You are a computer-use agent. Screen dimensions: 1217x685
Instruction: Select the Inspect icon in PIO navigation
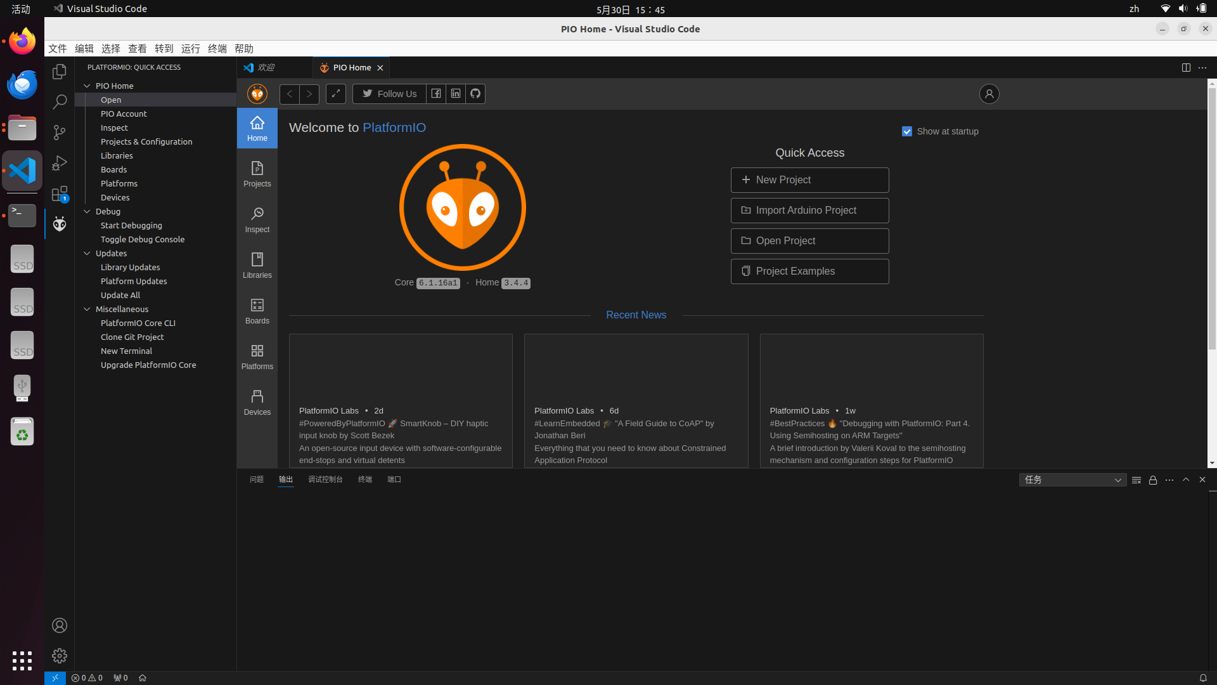(257, 219)
